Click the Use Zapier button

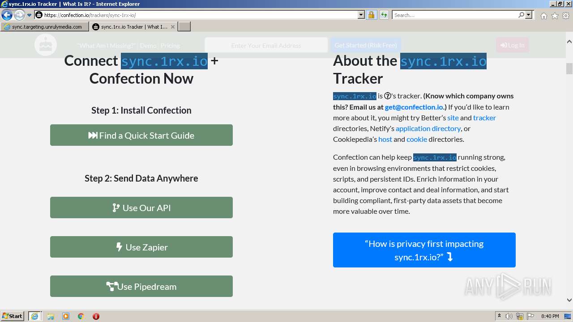141,247
